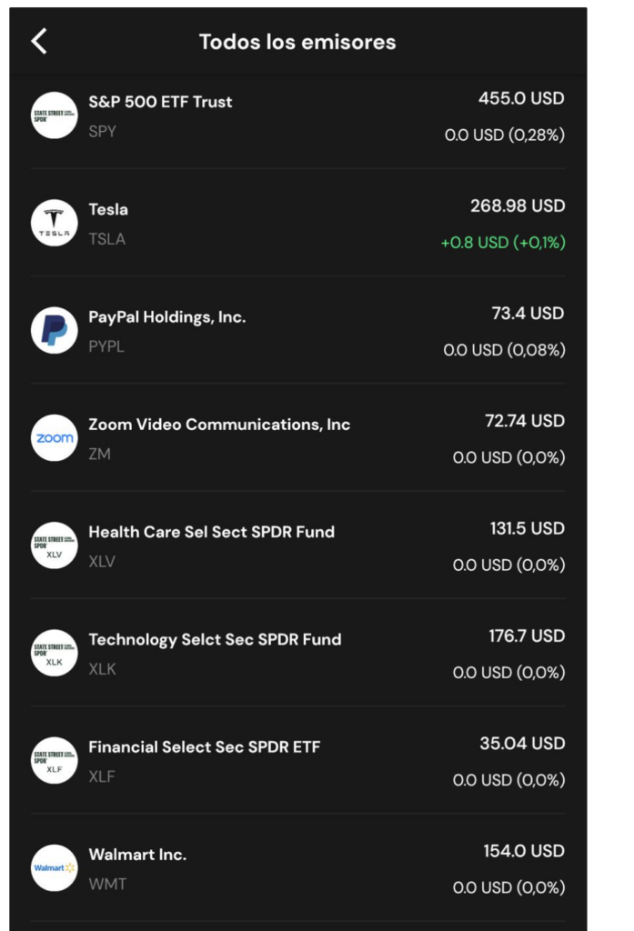Tap the Walmart logo icon

click(54, 867)
